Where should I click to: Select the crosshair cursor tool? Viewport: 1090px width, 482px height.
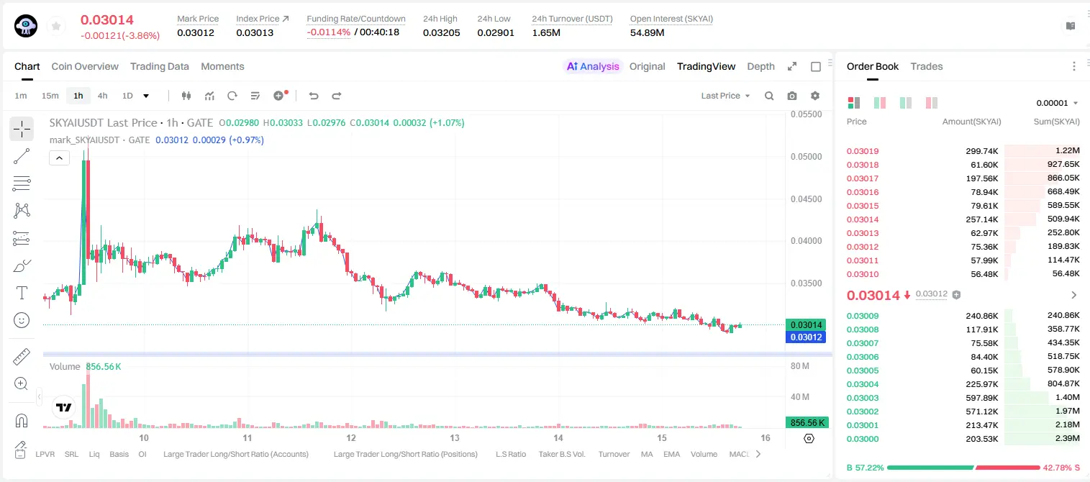(22, 129)
